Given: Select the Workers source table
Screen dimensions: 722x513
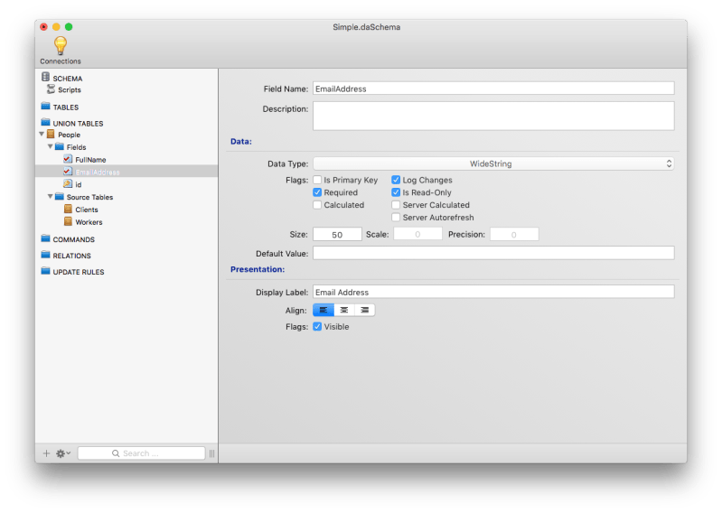Looking at the screenshot, I should [89, 222].
